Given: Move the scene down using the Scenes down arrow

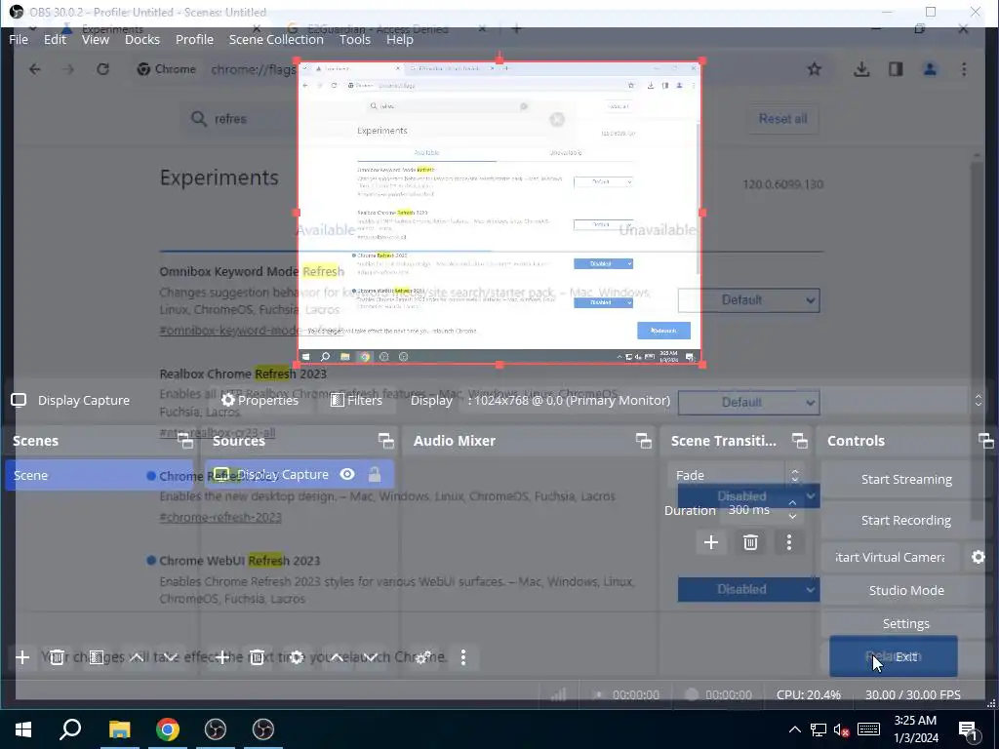Looking at the screenshot, I should (x=170, y=657).
